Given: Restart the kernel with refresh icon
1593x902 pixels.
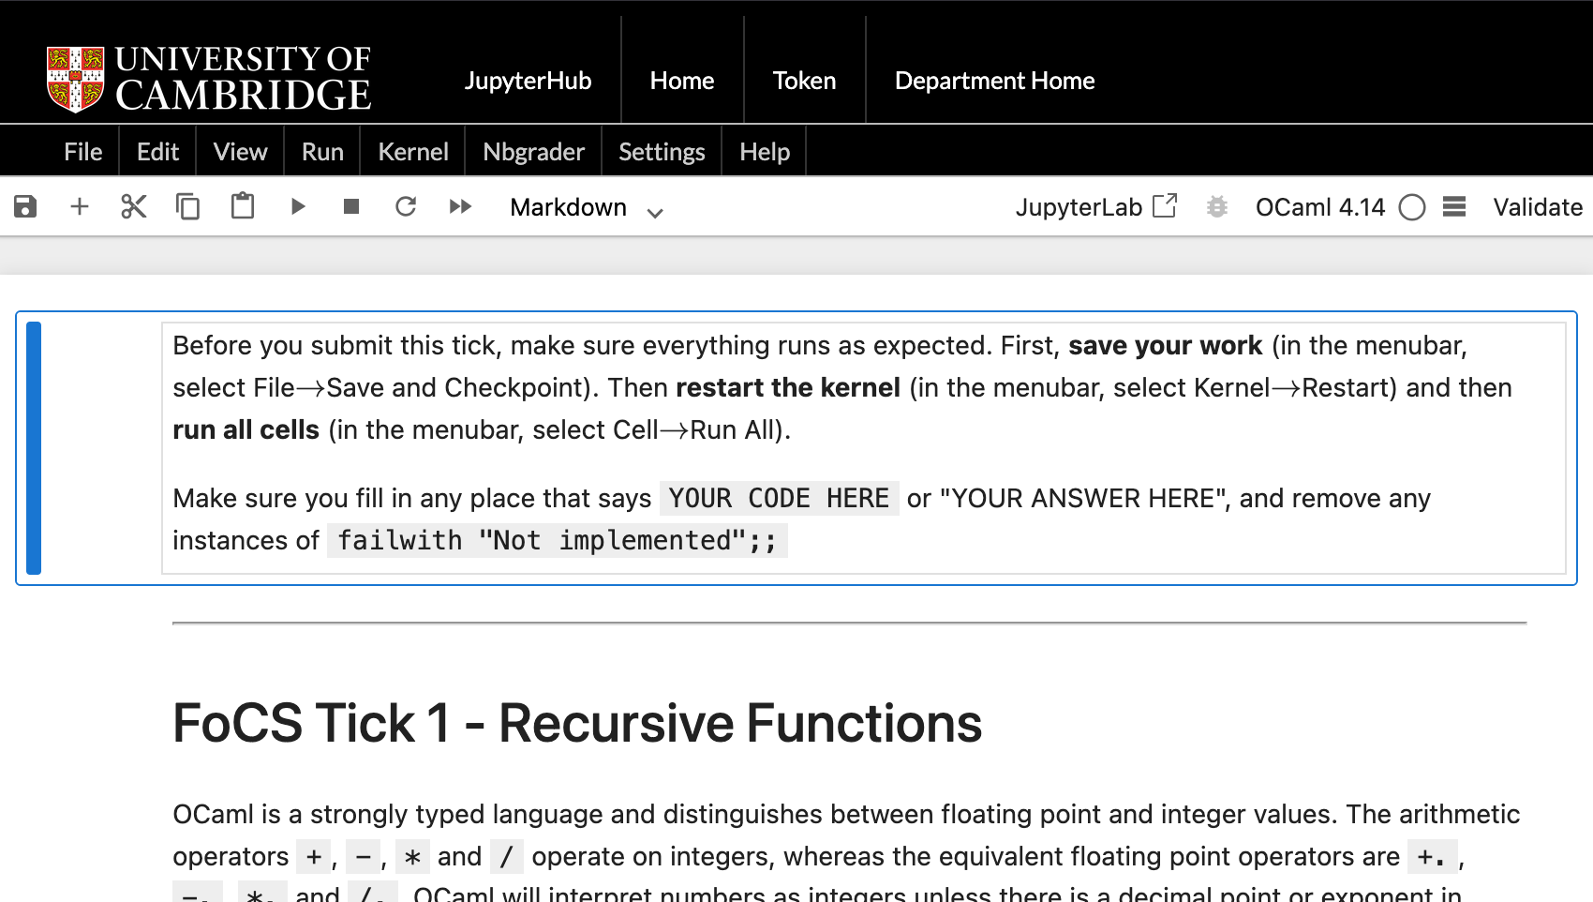Looking at the screenshot, I should tap(406, 206).
